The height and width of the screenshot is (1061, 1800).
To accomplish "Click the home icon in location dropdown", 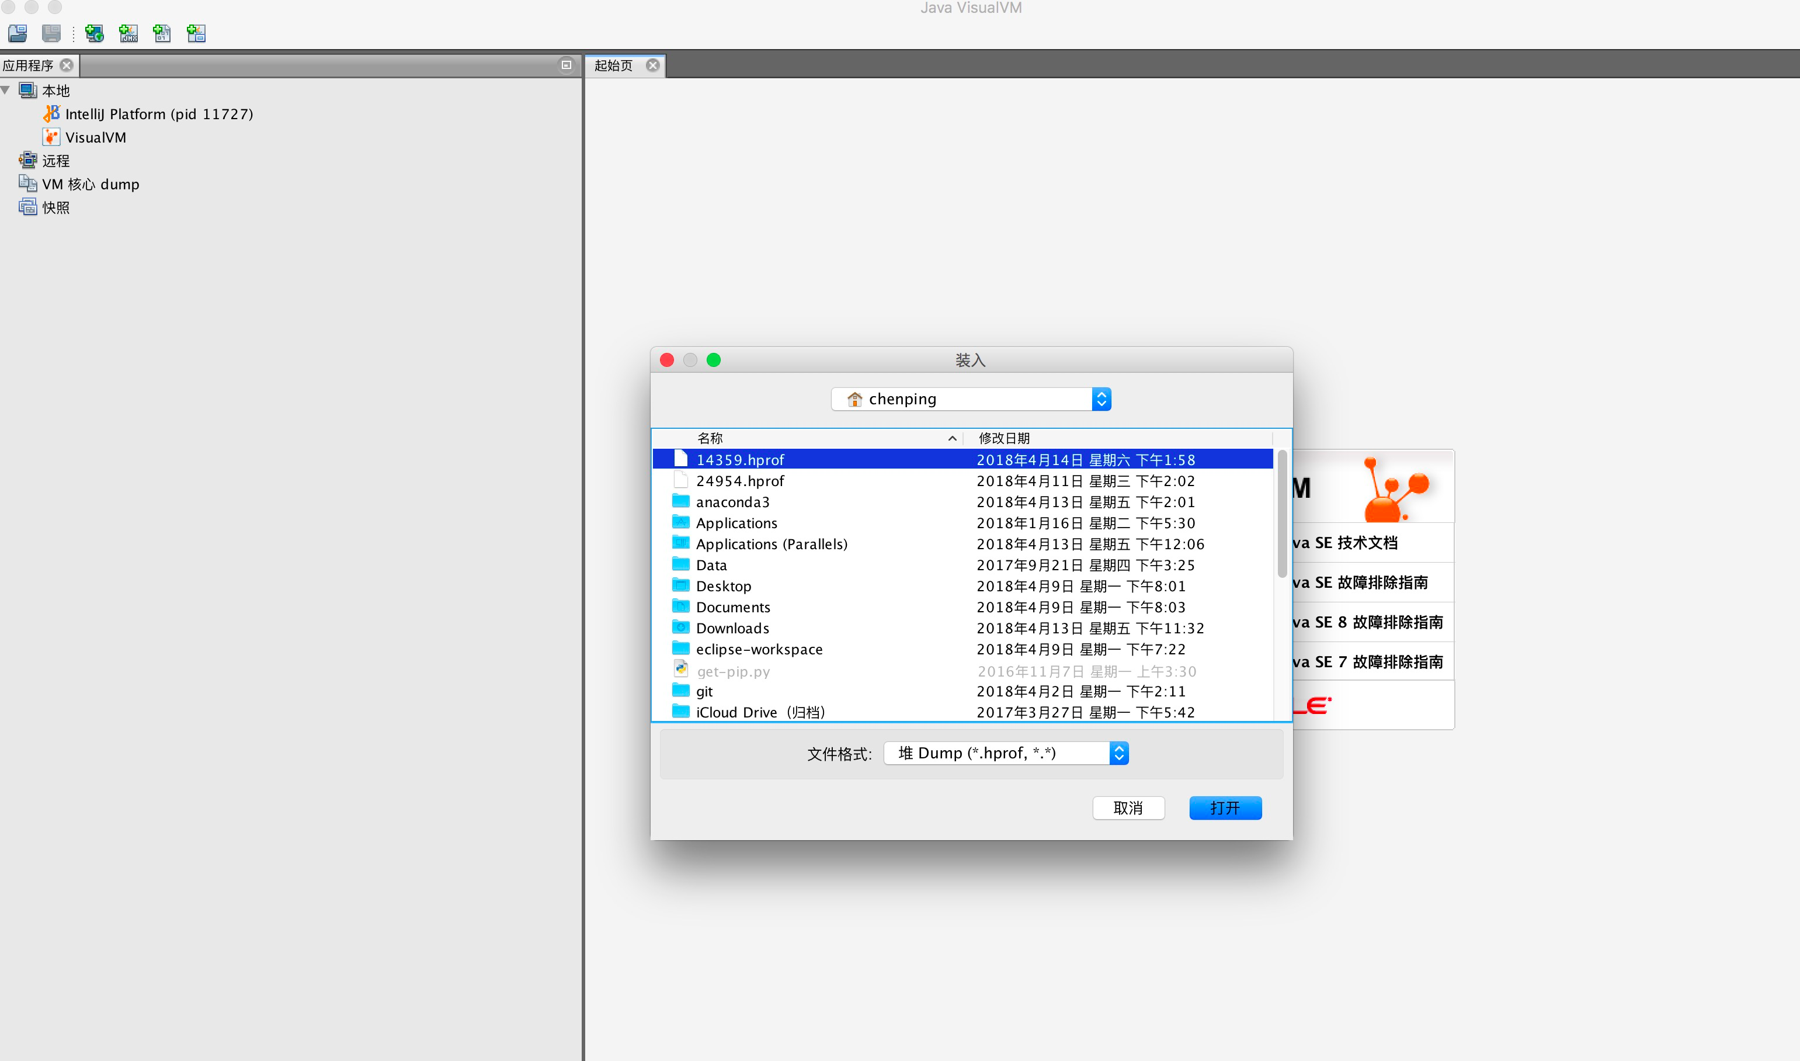I will pyautogui.click(x=854, y=399).
